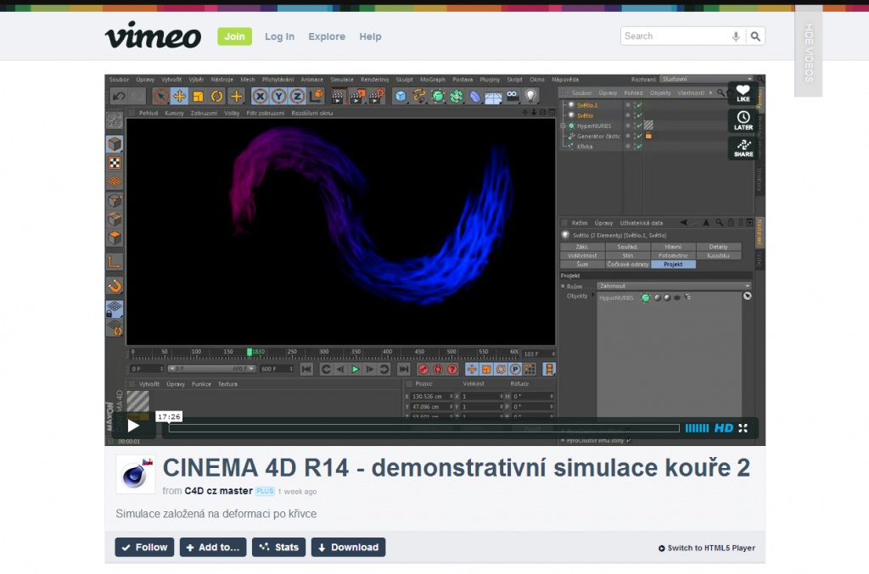869x574 pixels.
Task: Open the Simulace menu
Action: (341, 80)
